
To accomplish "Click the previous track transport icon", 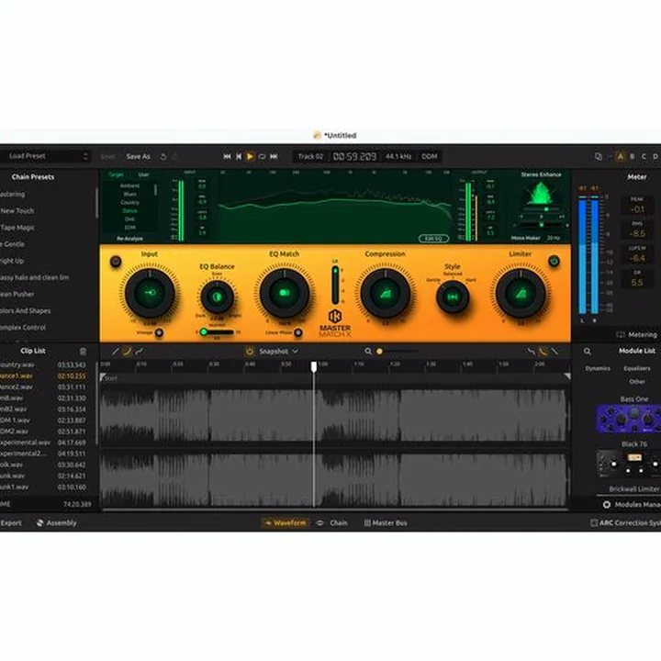I will 239,156.
